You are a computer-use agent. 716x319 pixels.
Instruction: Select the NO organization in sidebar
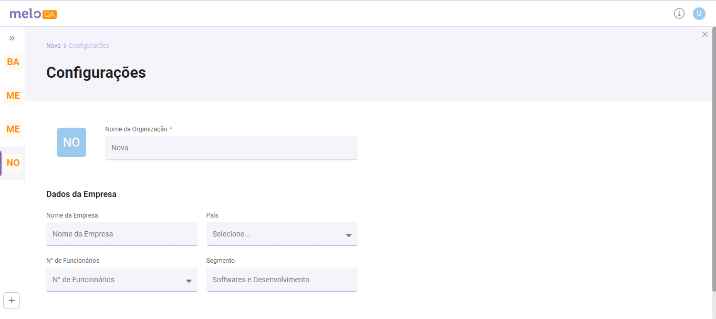pos(13,163)
